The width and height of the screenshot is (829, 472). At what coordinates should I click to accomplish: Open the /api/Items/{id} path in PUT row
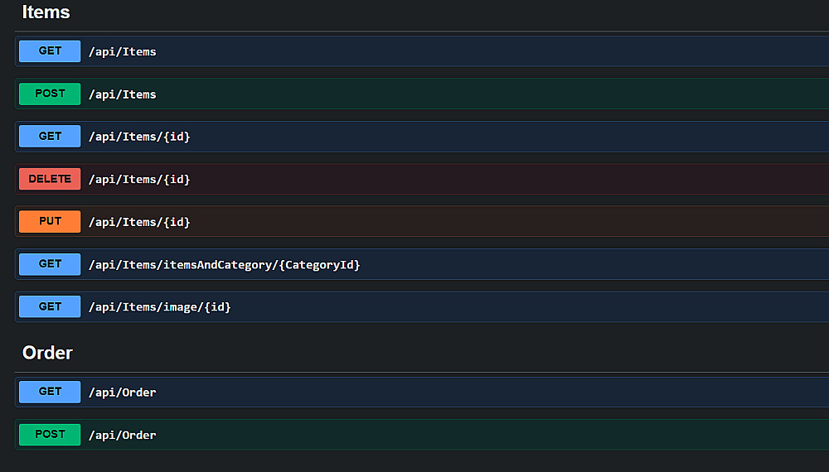(139, 222)
